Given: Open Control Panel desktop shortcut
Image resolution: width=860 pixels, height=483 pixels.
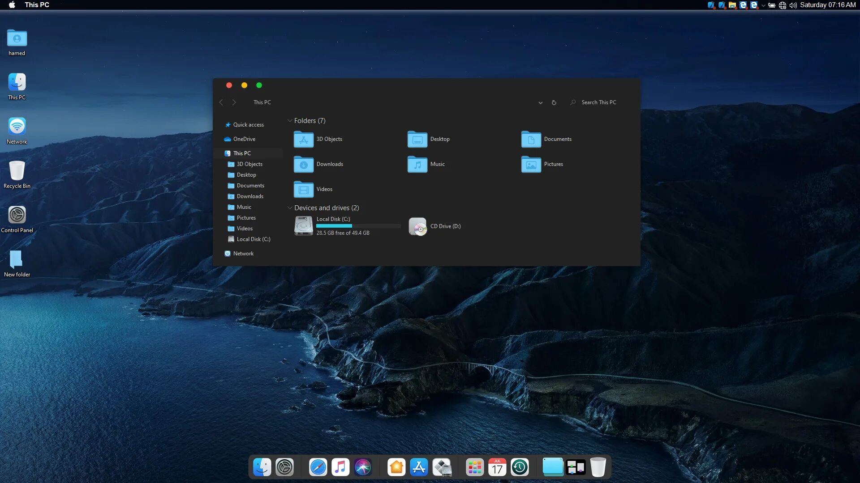Looking at the screenshot, I should coord(17,215).
